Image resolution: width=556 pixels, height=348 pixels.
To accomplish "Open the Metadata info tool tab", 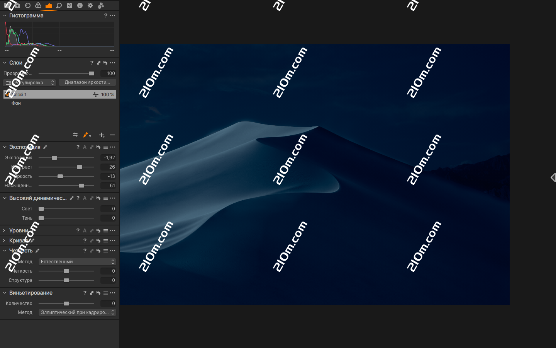I will [80, 5].
